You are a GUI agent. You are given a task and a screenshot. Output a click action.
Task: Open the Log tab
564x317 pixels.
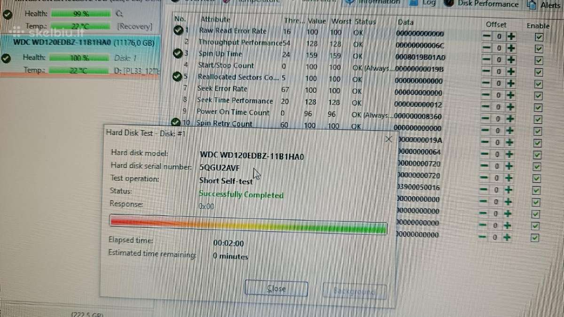click(423, 3)
